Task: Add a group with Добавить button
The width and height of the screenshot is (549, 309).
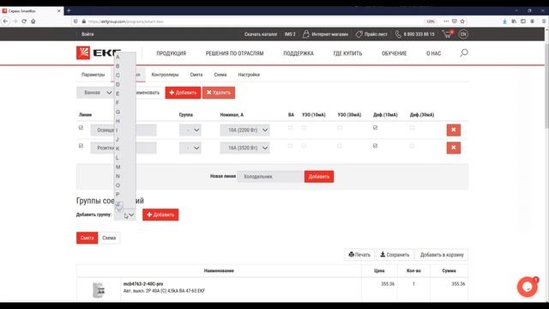Action: pyautogui.click(x=160, y=215)
